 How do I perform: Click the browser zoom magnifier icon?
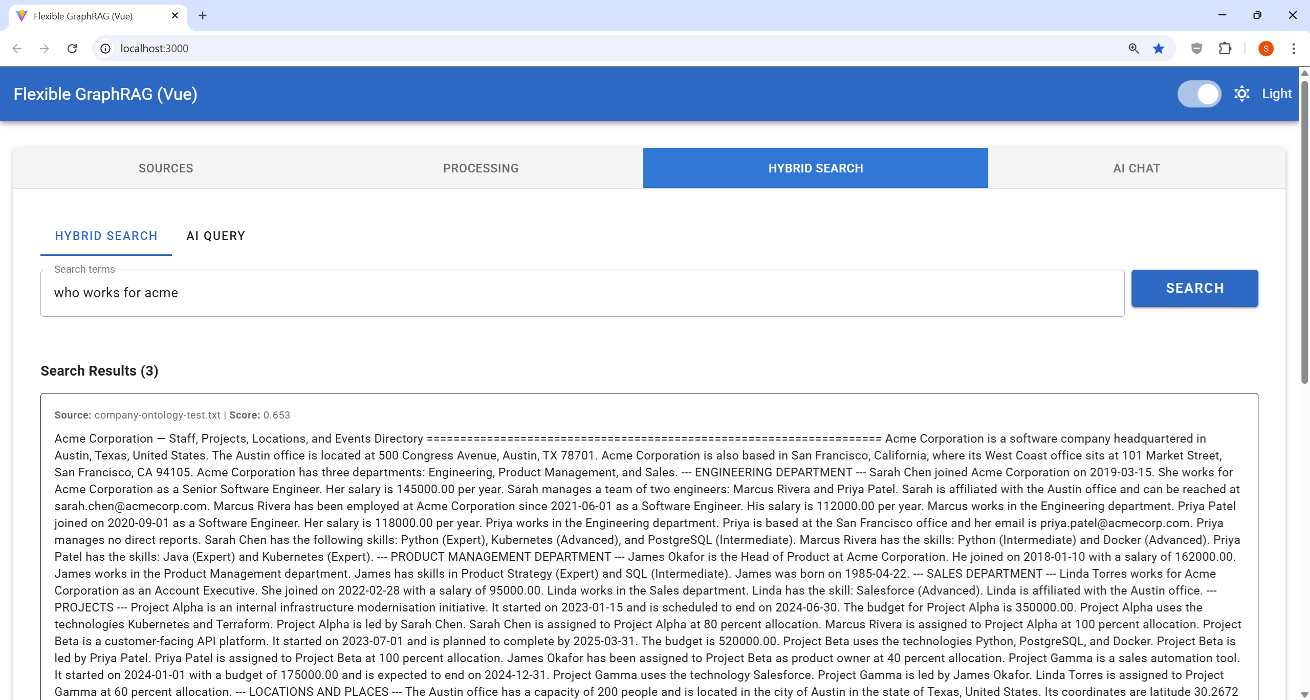point(1133,49)
